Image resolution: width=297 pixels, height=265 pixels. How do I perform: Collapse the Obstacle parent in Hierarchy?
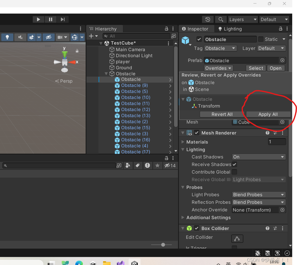coord(106,74)
